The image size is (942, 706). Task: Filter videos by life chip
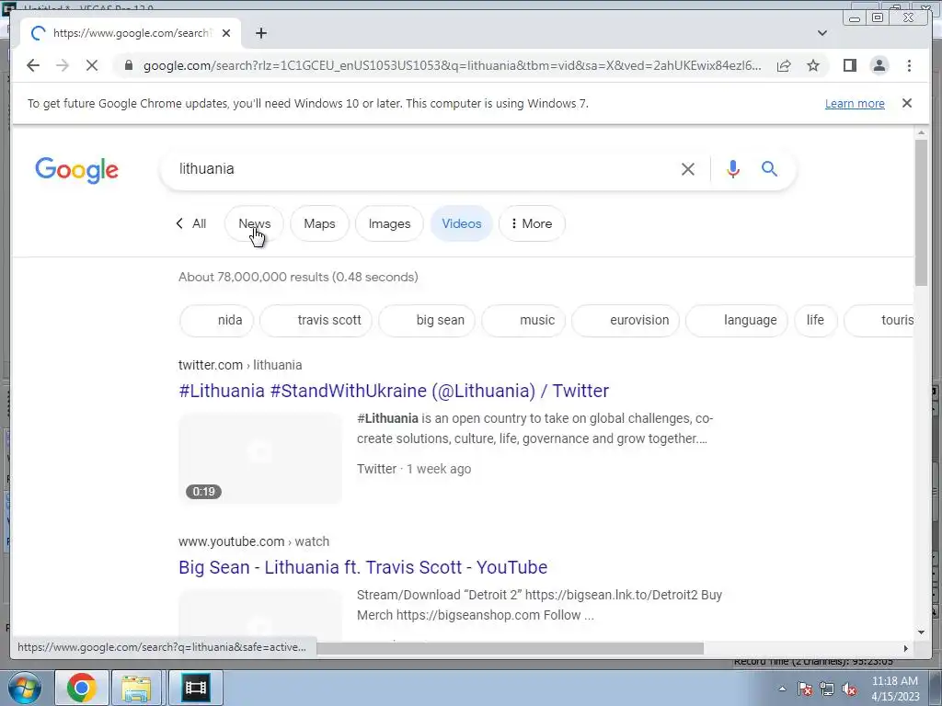(816, 321)
